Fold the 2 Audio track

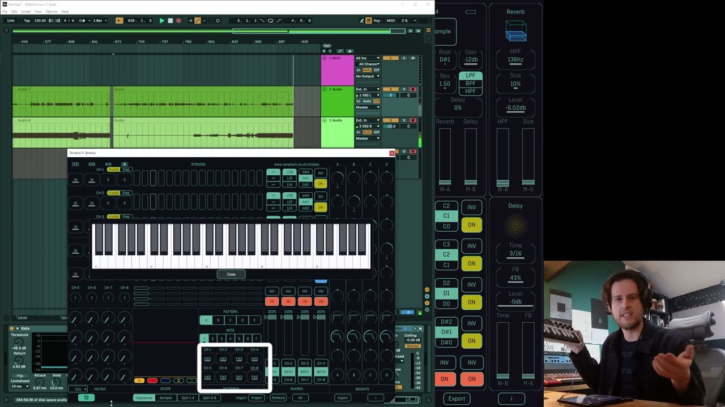click(325, 89)
